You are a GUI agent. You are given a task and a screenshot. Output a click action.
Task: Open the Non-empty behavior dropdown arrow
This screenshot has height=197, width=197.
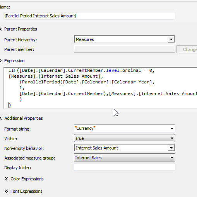[171, 148]
